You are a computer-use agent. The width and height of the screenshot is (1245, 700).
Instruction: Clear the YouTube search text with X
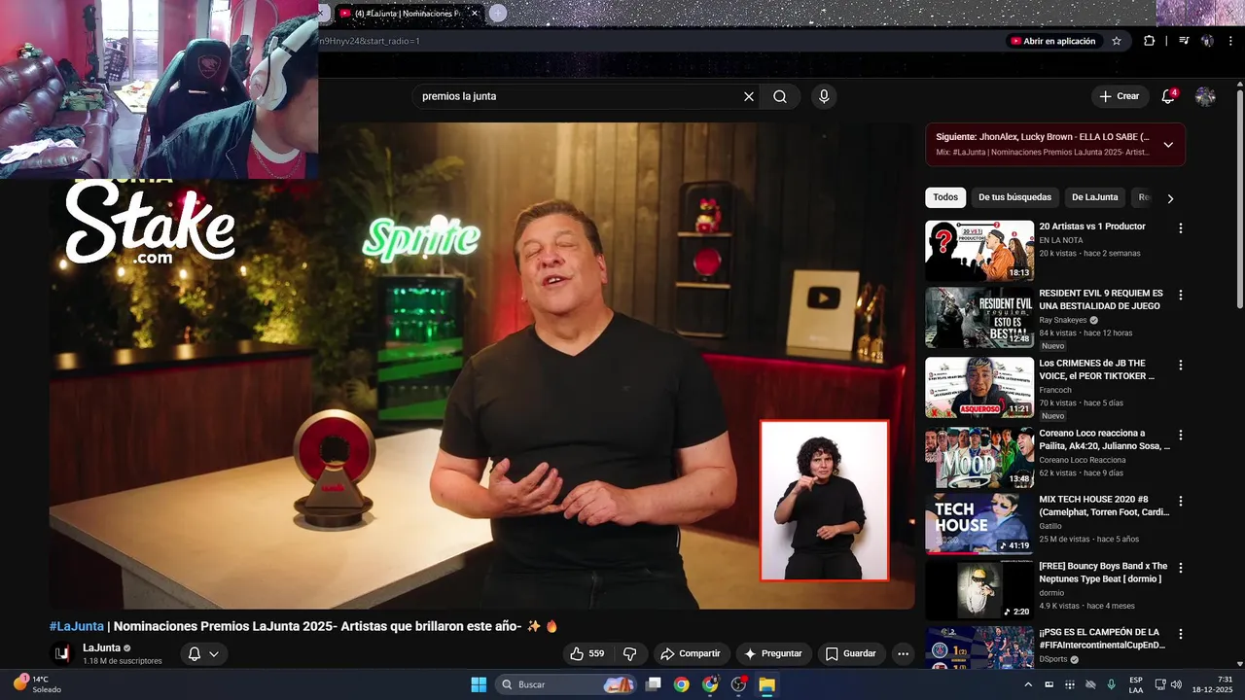(749, 96)
